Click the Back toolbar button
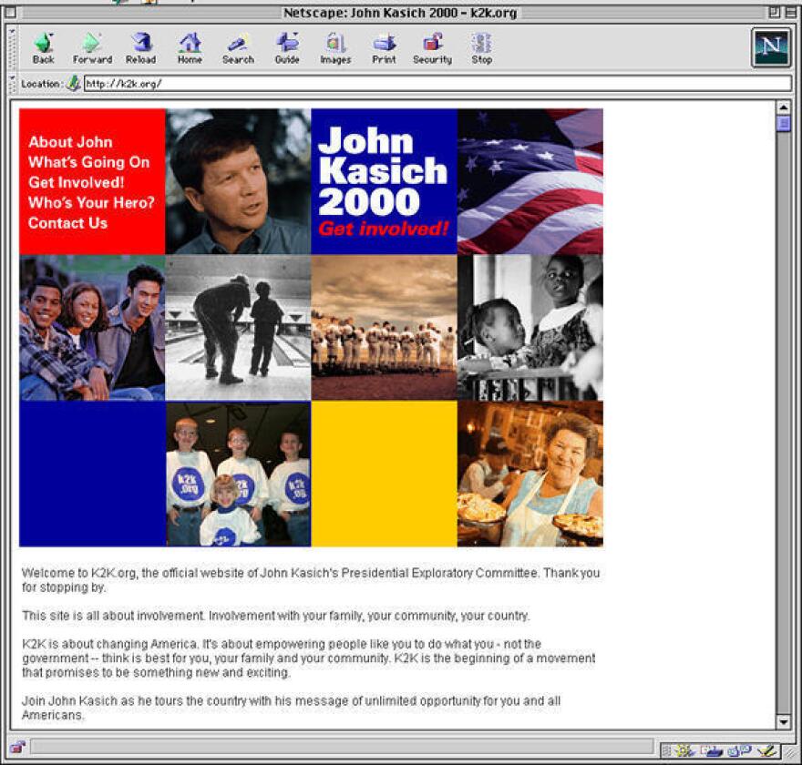802x765 pixels. coord(44,47)
